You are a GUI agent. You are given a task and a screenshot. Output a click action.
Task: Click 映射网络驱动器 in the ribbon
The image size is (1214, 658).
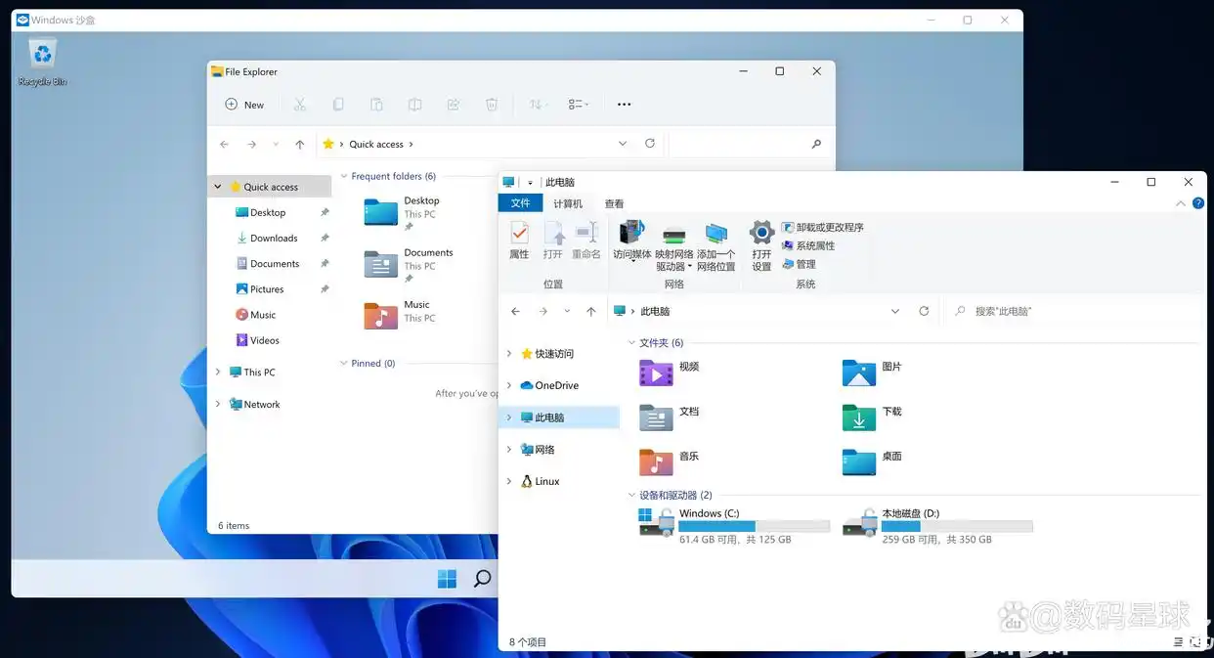[x=674, y=245]
